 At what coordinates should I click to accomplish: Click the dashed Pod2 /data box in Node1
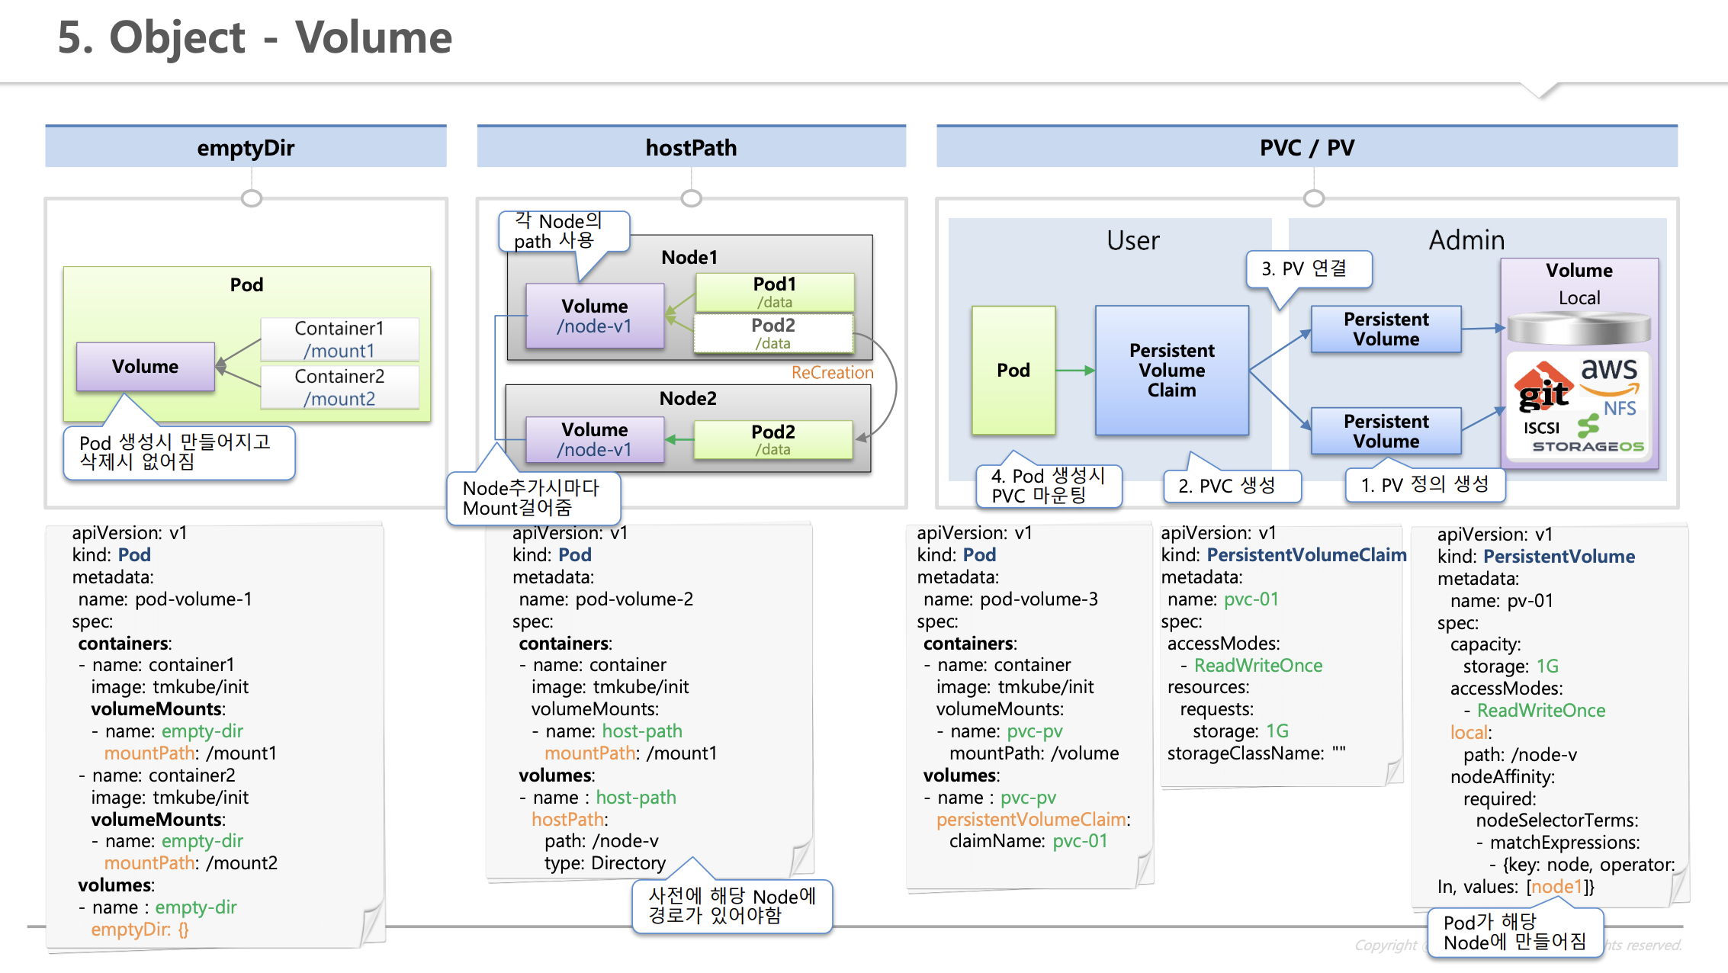click(x=773, y=333)
